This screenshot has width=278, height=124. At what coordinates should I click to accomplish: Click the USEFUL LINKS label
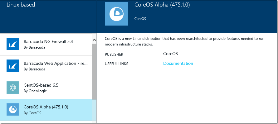[116, 64]
